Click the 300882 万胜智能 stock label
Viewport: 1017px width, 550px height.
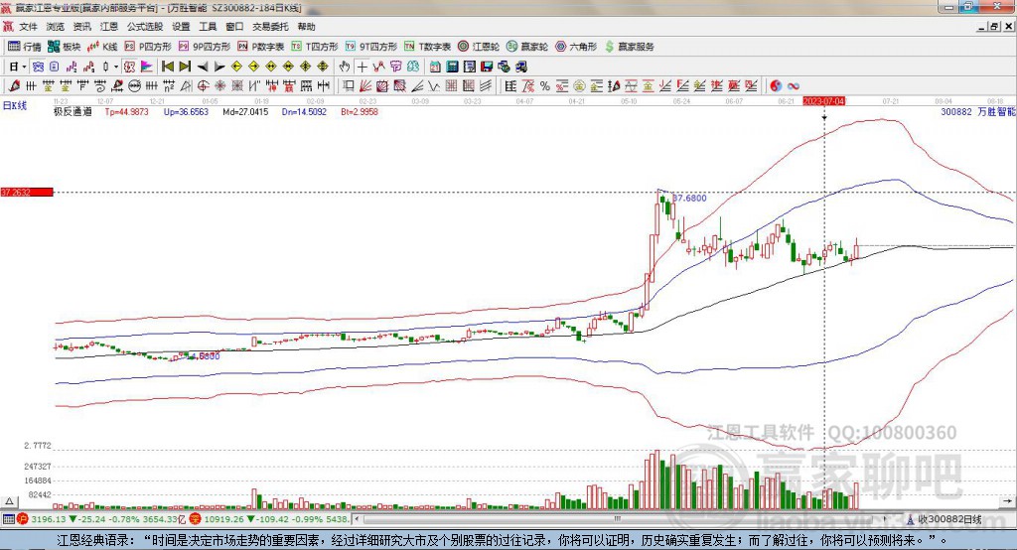[978, 111]
